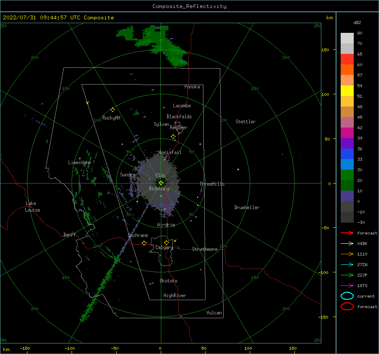Click the 'Stettler' label

coord(246,122)
